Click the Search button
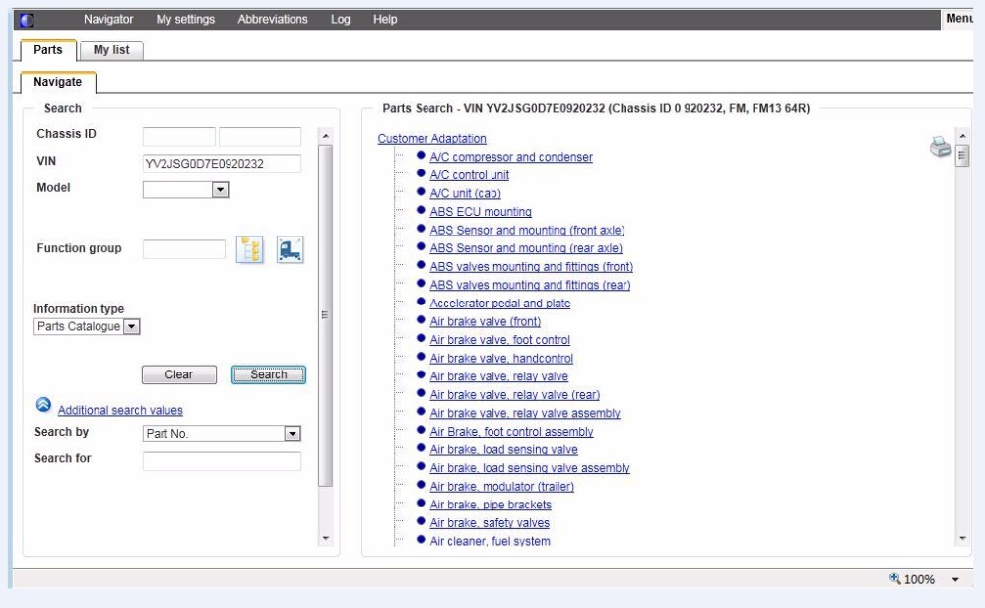The width and height of the screenshot is (985, 608). 269,374
